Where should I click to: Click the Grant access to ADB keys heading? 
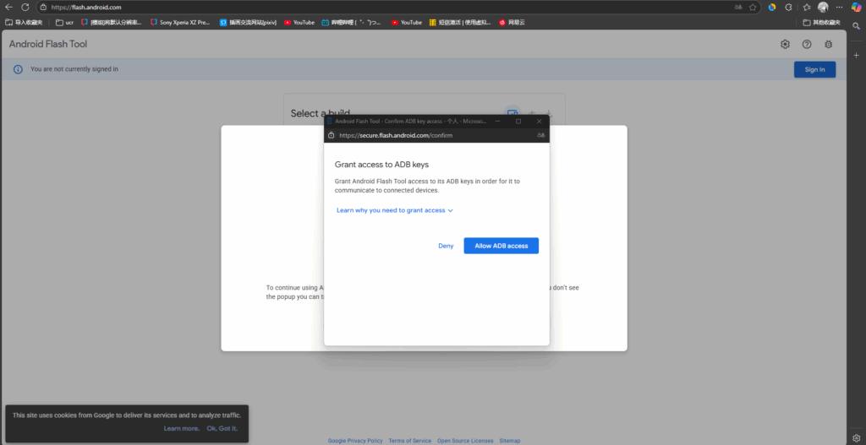click(381, 165)
